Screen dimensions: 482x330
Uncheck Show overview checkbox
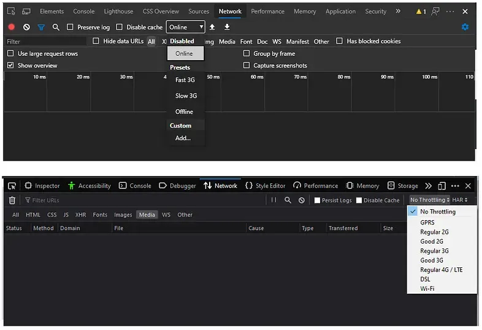coord(11,65)
